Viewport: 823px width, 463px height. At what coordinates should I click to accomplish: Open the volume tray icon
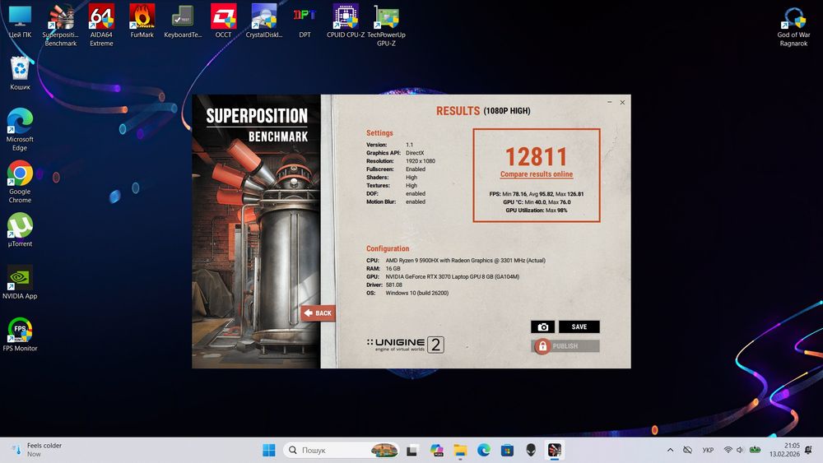pos(740,450)
